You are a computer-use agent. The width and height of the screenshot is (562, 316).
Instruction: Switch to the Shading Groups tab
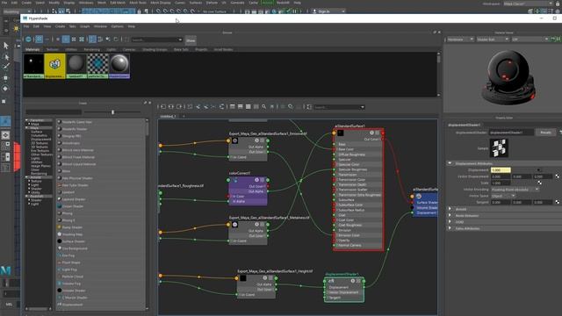(155, 49)
